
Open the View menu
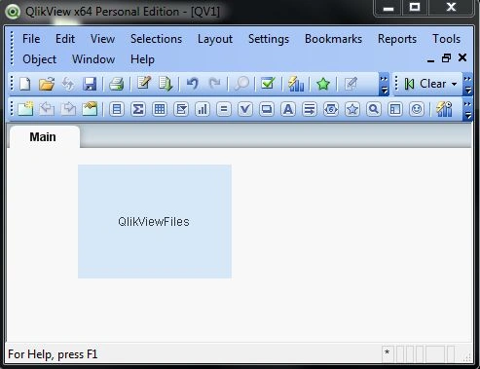[102, 39]
